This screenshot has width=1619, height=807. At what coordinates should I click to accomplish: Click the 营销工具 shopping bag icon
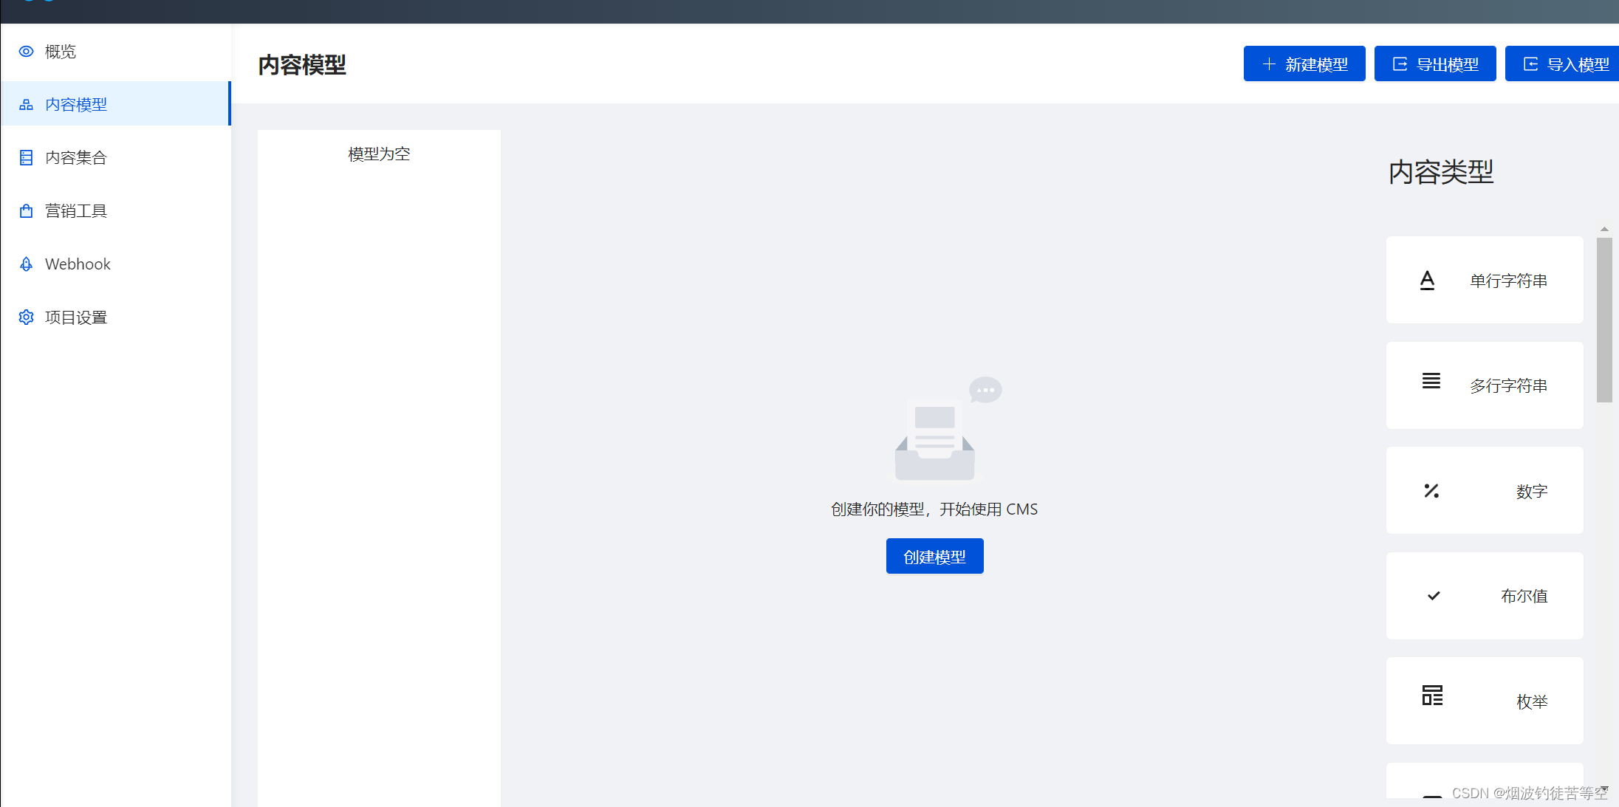tap(27, 211)
